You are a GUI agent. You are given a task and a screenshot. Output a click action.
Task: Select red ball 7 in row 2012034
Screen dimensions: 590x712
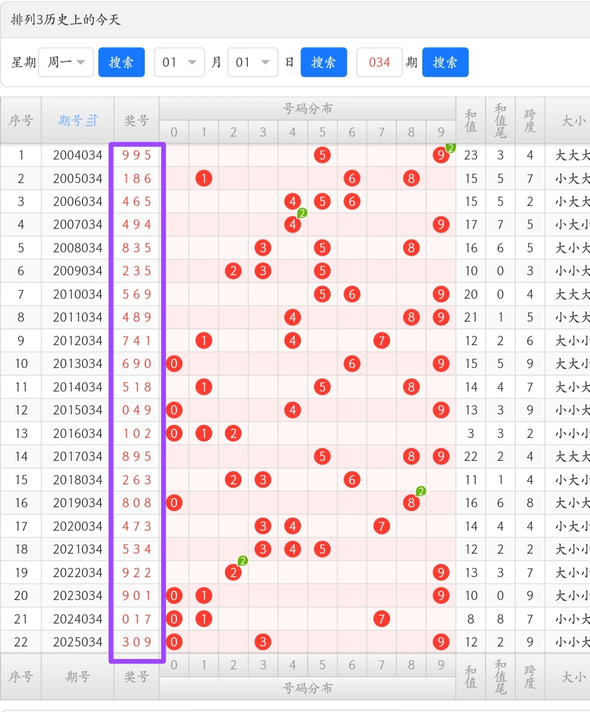[381, 341]
